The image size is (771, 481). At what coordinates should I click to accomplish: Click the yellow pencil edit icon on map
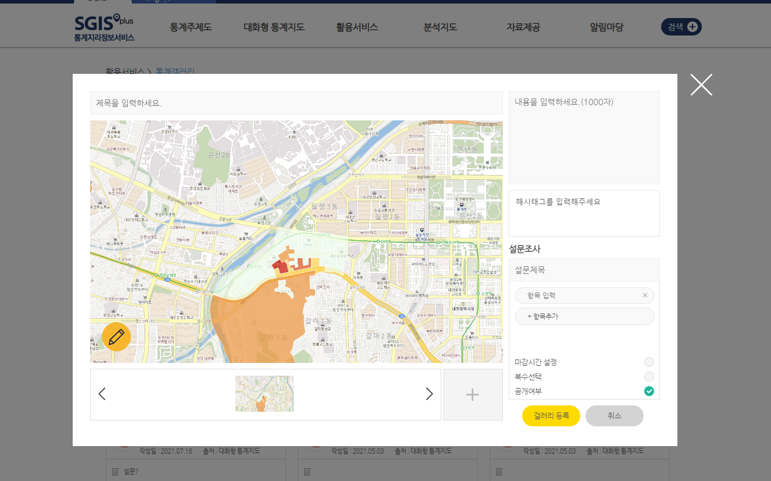tap(116, 337)
